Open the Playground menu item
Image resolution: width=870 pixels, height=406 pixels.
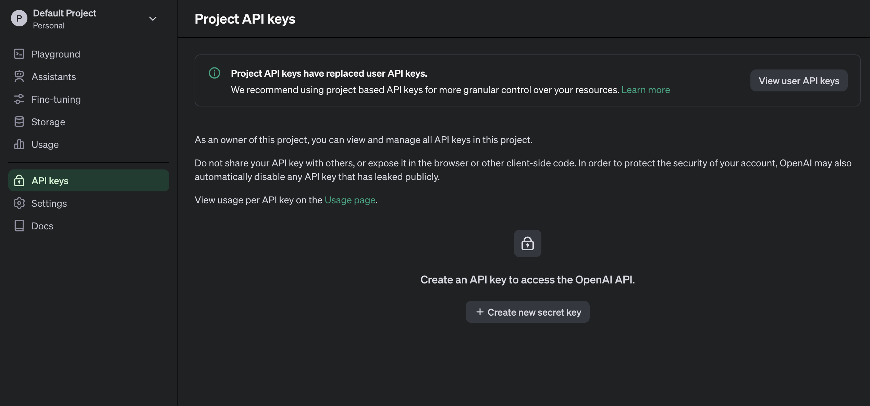(89, 54)
